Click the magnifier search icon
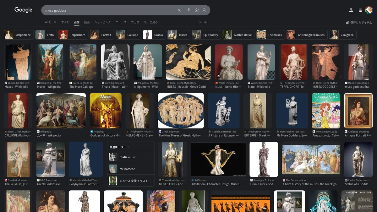The height and width of the screenshot is (212, 377). (x=205, y=10)
